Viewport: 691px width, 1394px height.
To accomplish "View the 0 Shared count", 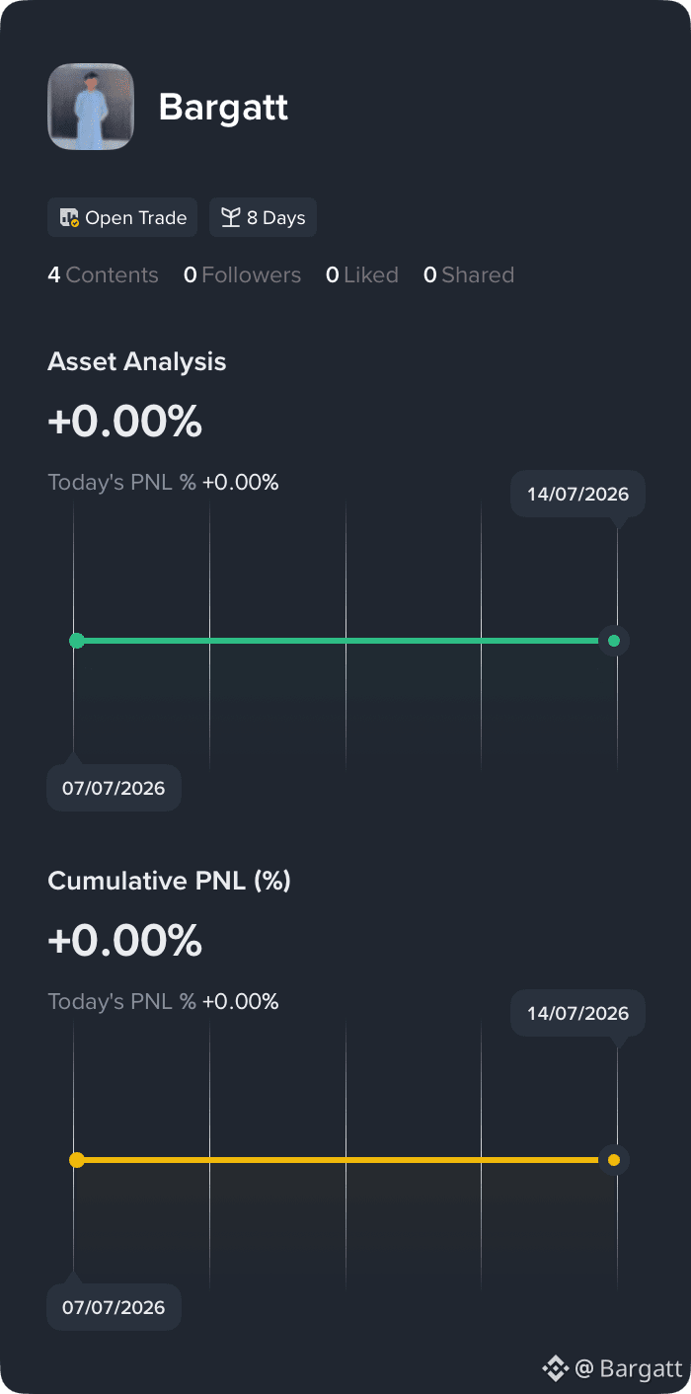I will [469, 275].
